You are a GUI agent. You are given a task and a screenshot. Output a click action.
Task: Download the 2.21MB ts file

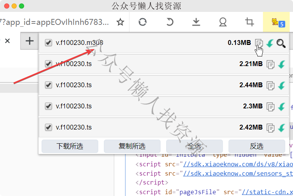pos(282,64)
